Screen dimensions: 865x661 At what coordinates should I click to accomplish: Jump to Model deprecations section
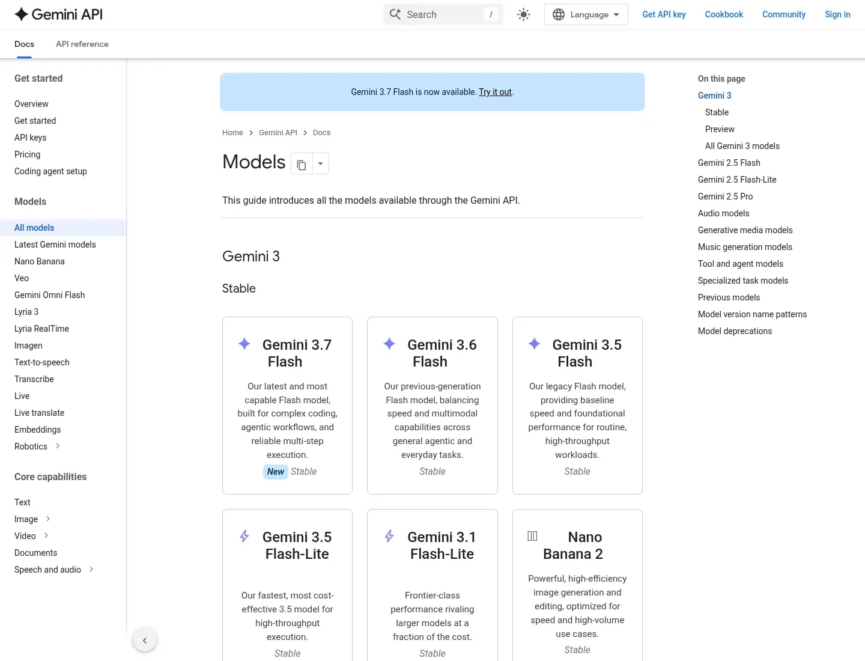(x=735, y=331)
